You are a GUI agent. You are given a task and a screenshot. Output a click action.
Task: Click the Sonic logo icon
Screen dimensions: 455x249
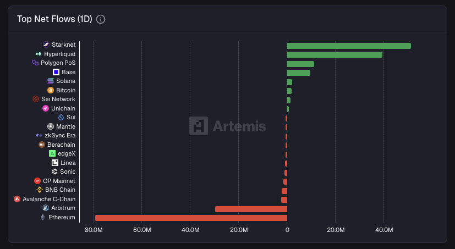54,171
